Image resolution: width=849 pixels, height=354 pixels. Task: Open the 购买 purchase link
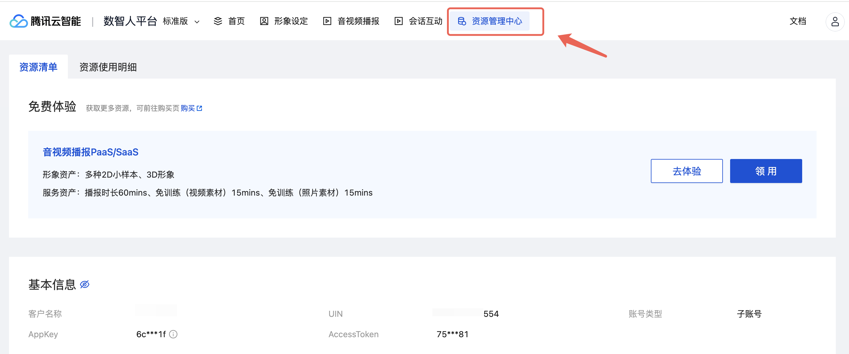[188, 108]
